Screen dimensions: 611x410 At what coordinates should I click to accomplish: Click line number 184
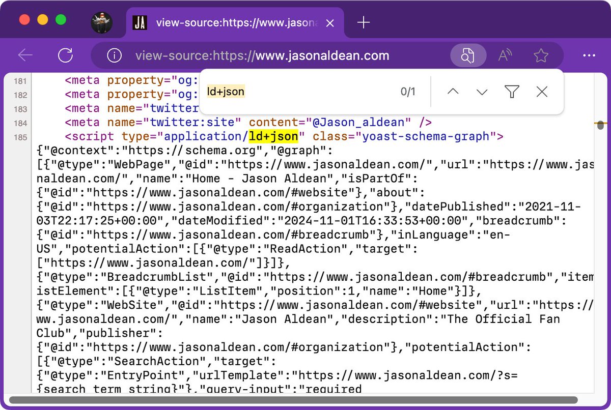coord(20,123)
